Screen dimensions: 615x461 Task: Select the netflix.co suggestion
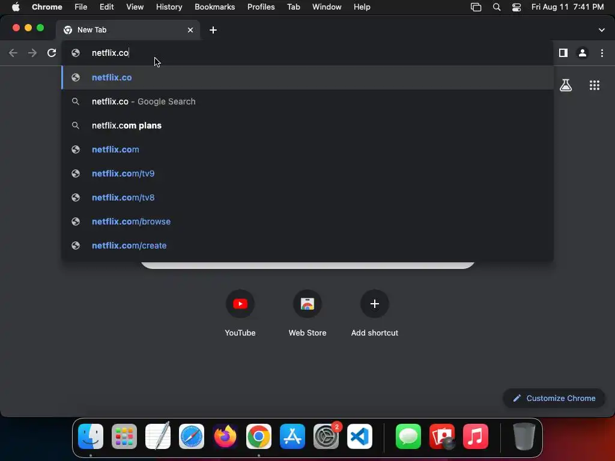pos(307,77)
